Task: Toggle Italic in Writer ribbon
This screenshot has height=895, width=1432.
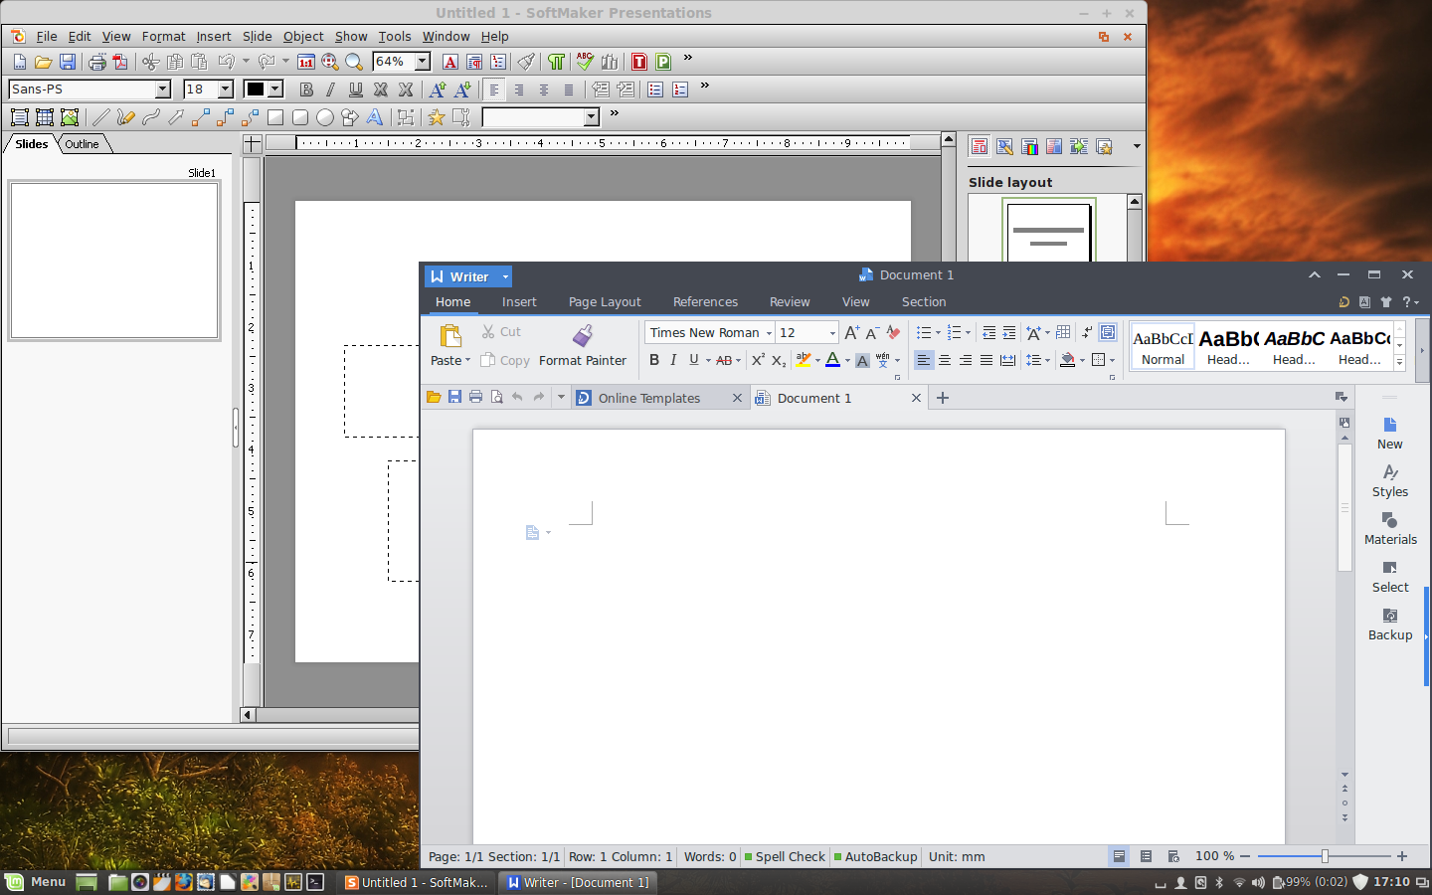Action: click(673, 360)
